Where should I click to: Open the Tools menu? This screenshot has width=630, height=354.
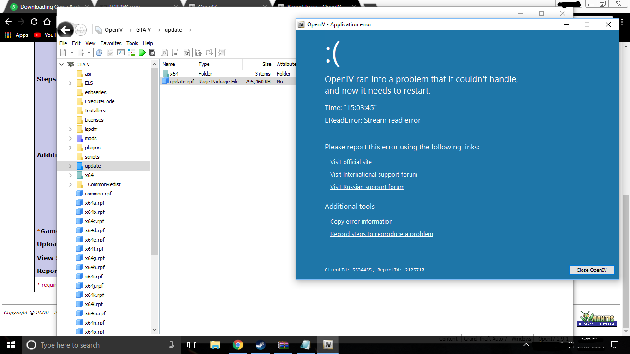point(132,43)
